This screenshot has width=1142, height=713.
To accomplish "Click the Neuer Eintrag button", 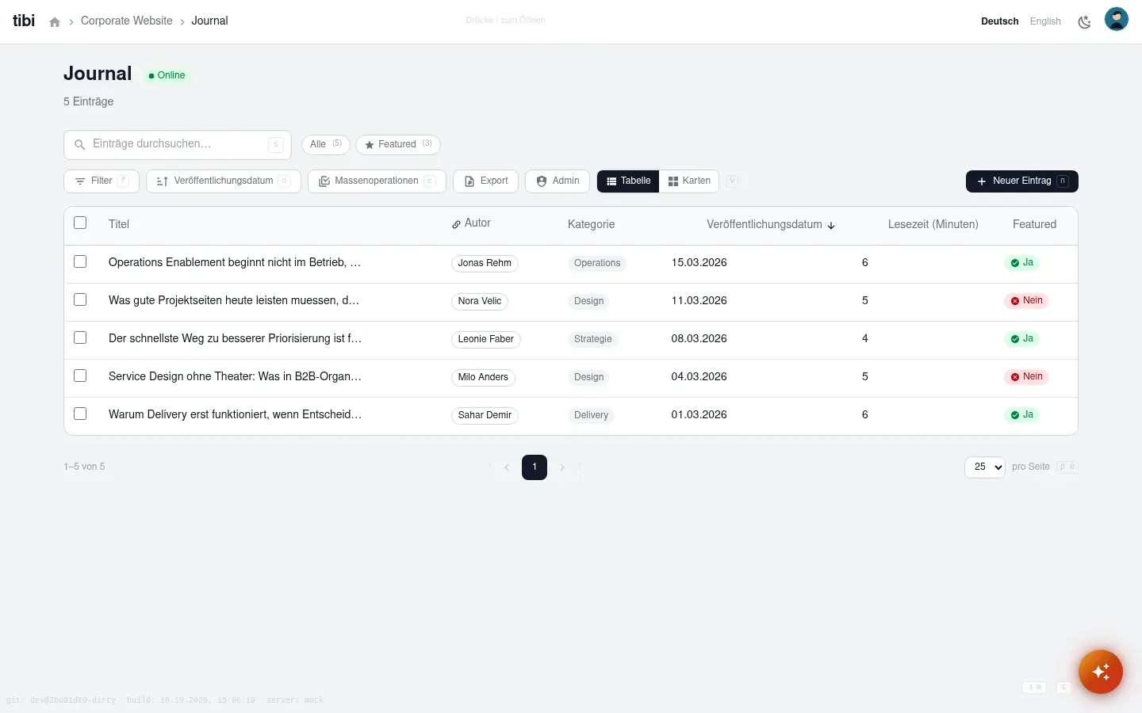I will 1022,181.
